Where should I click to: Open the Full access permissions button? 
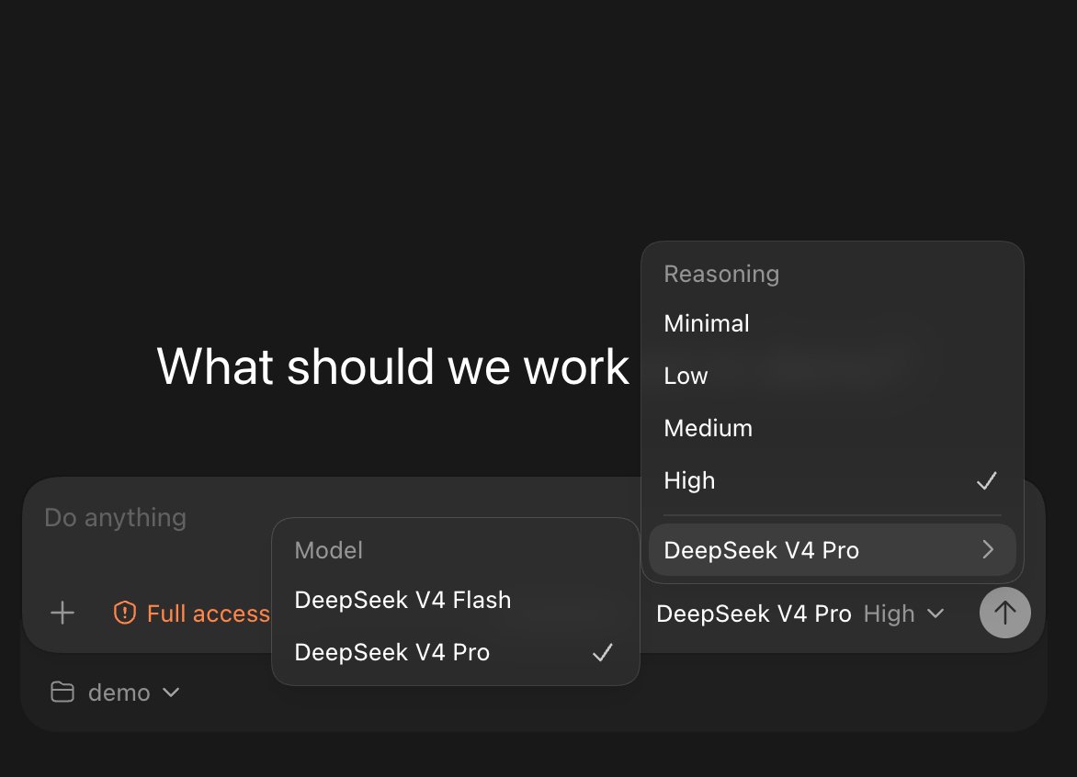tap(192, 613)
